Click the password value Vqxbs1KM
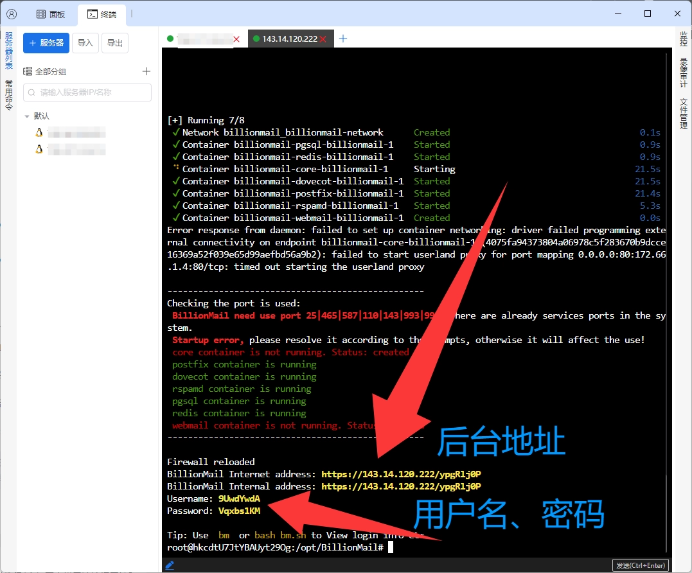Screen dimensions: 692x573 click(x=239, y=511)
